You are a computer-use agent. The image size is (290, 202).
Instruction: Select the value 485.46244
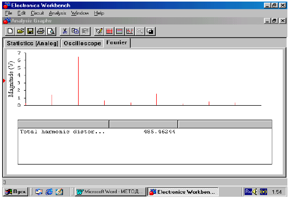(x=159, y=132)
